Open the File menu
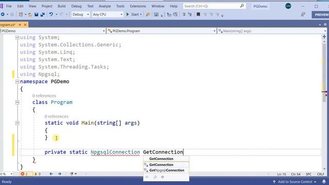The width and height of the screenshot is (329, 185). point(9,6)
